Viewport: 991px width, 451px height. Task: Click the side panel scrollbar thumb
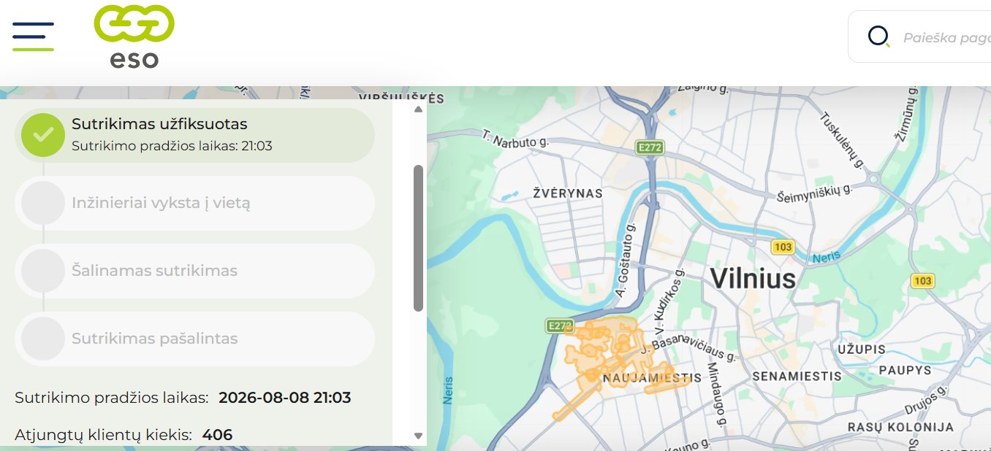(419, 238)
